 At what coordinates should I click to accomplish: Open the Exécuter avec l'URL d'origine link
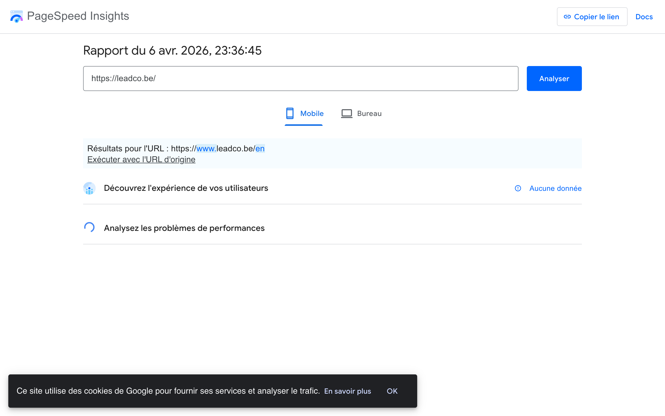point(141,159)
